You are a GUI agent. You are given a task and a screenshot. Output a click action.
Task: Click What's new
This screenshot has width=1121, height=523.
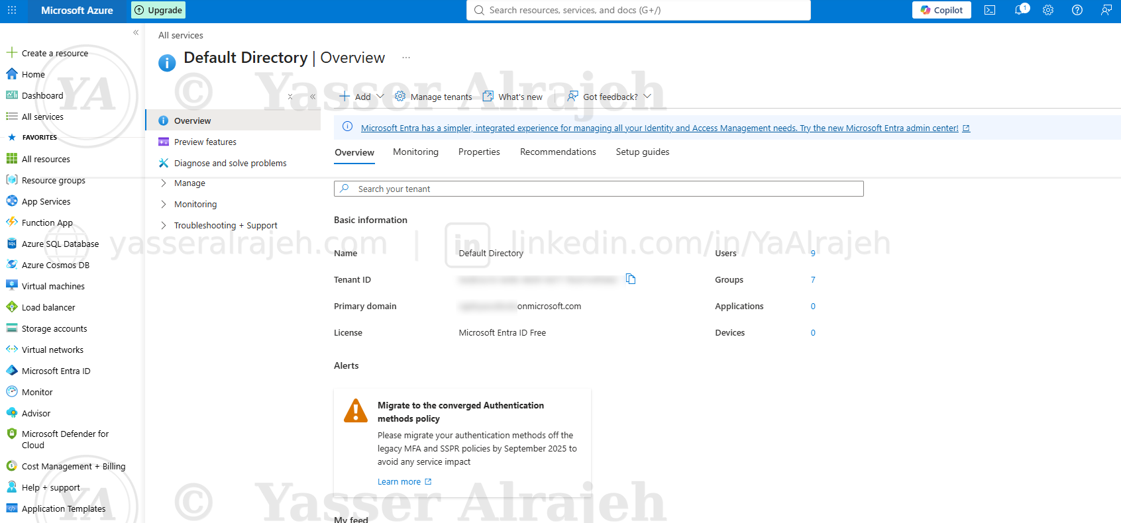tap(513, 97)
